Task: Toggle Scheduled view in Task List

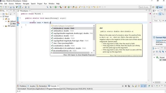Action: (163, 14)
